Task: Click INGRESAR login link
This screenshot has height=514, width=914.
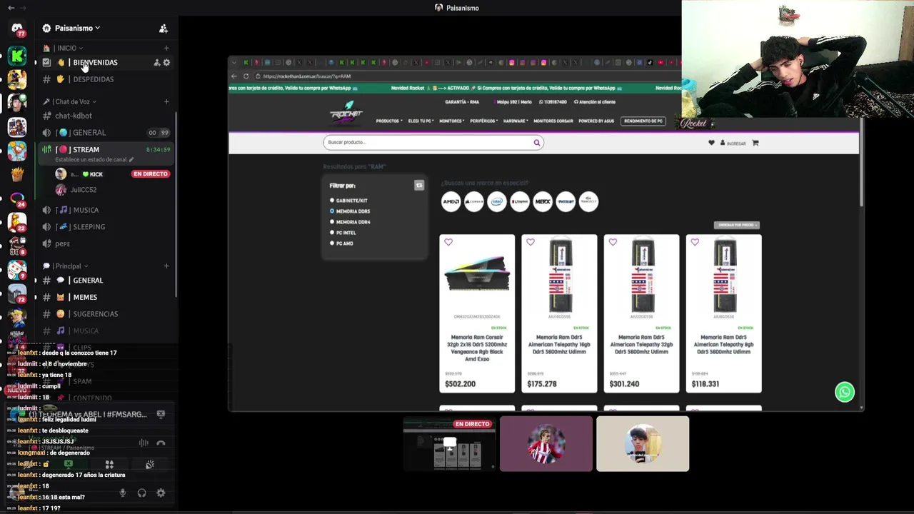Action: [x=733, y=143]
